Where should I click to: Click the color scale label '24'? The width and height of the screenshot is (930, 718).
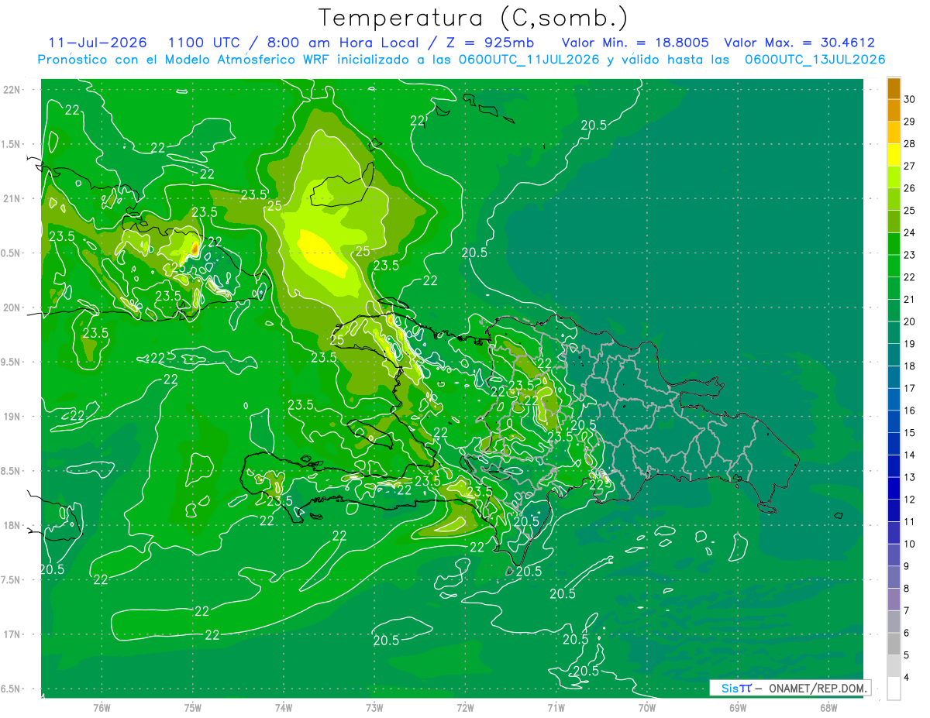click(910, 232)
